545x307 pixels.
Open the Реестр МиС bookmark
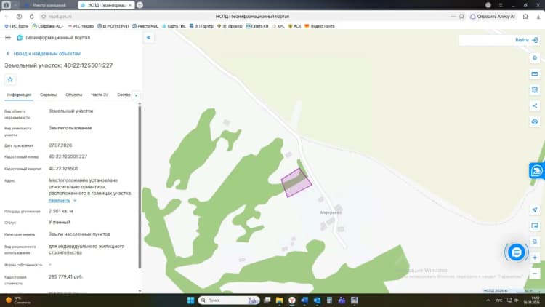(145, 26)
